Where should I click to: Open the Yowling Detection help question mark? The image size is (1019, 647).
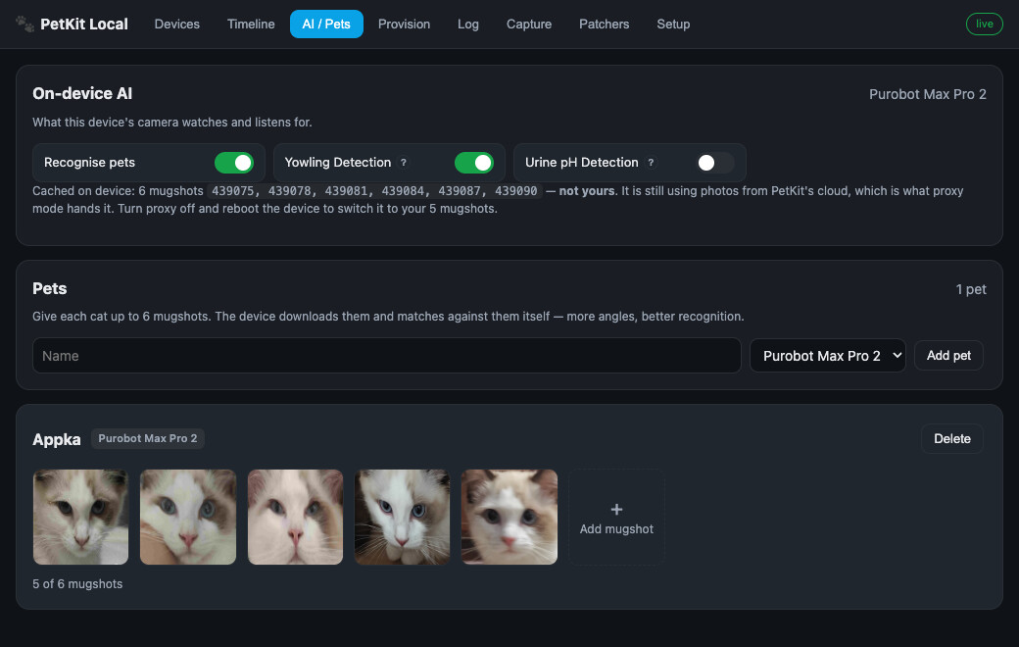click(x=404, y=163)
